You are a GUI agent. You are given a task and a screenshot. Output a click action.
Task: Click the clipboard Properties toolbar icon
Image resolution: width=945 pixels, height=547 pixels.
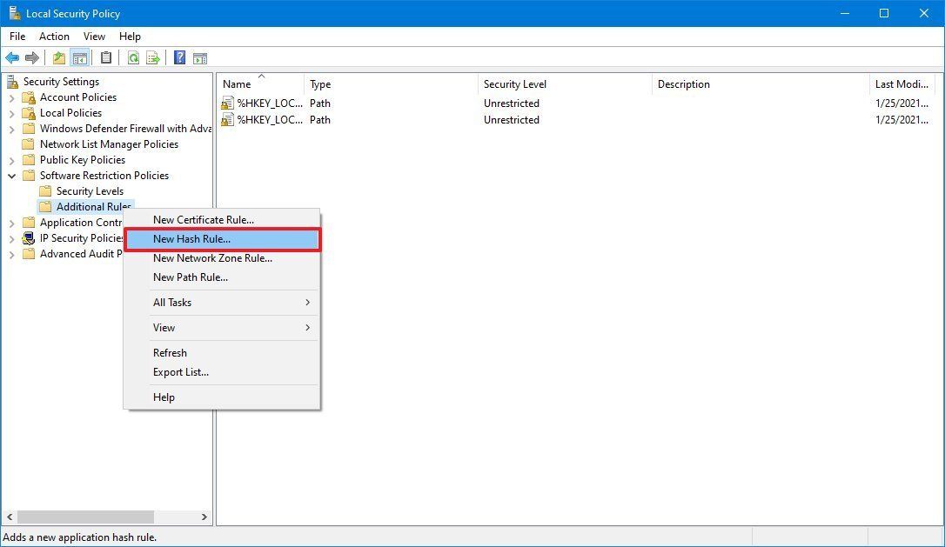pos(106,58)
